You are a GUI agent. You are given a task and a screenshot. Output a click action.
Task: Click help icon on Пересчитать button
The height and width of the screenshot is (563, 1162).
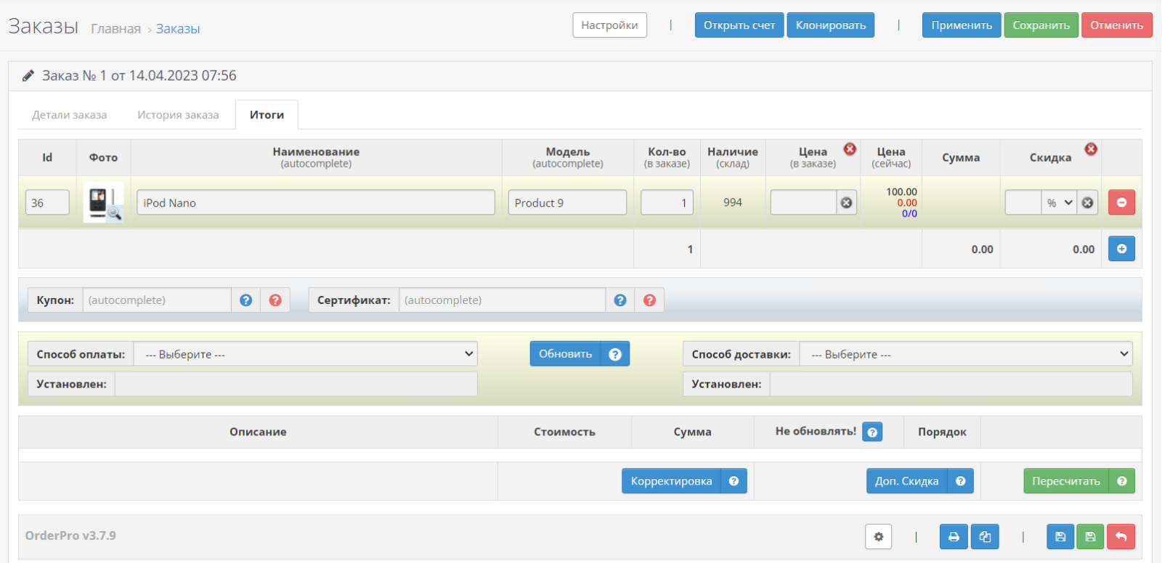pos(1121,481)
